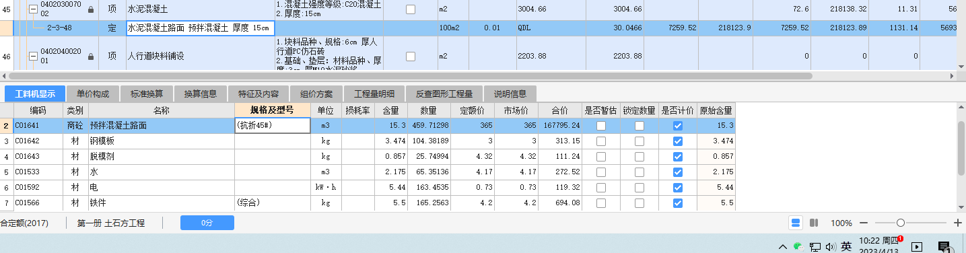Switch to the stacked single-pane layout icon

point(795,223)
